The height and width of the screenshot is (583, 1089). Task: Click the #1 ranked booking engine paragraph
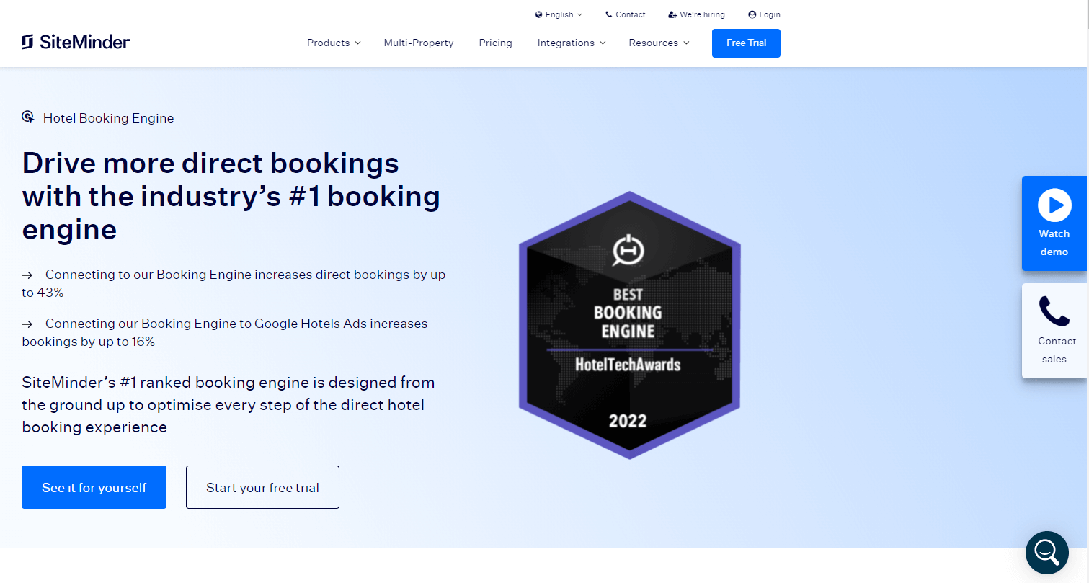pos(228,404)
